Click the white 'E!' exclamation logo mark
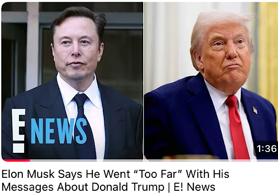Image resolution: width=278 pixels, height=194 pixels. (x=19, y=131)
